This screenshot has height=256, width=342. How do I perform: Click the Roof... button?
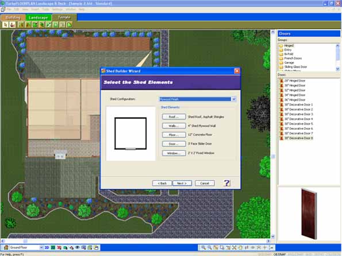pos(174,117)
